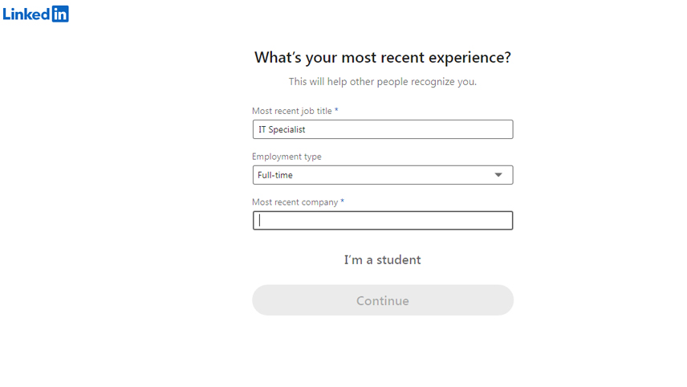Click inside the Most recent company field
The width and height of the screenshot is (687, 387).
[x=383, y=221]
